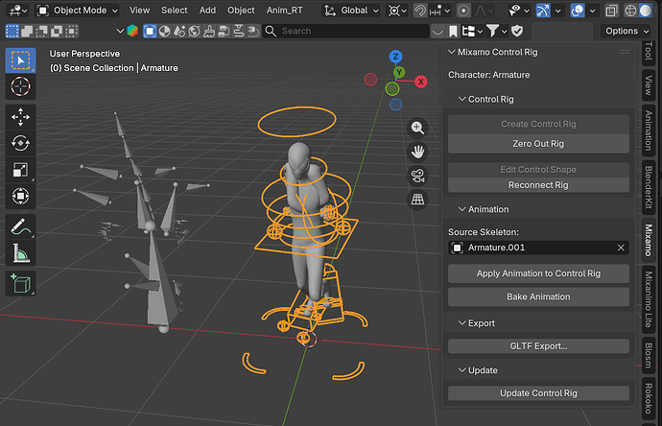Toggle the camera view icon
662x426 pixels.
(x=417, y=176)
